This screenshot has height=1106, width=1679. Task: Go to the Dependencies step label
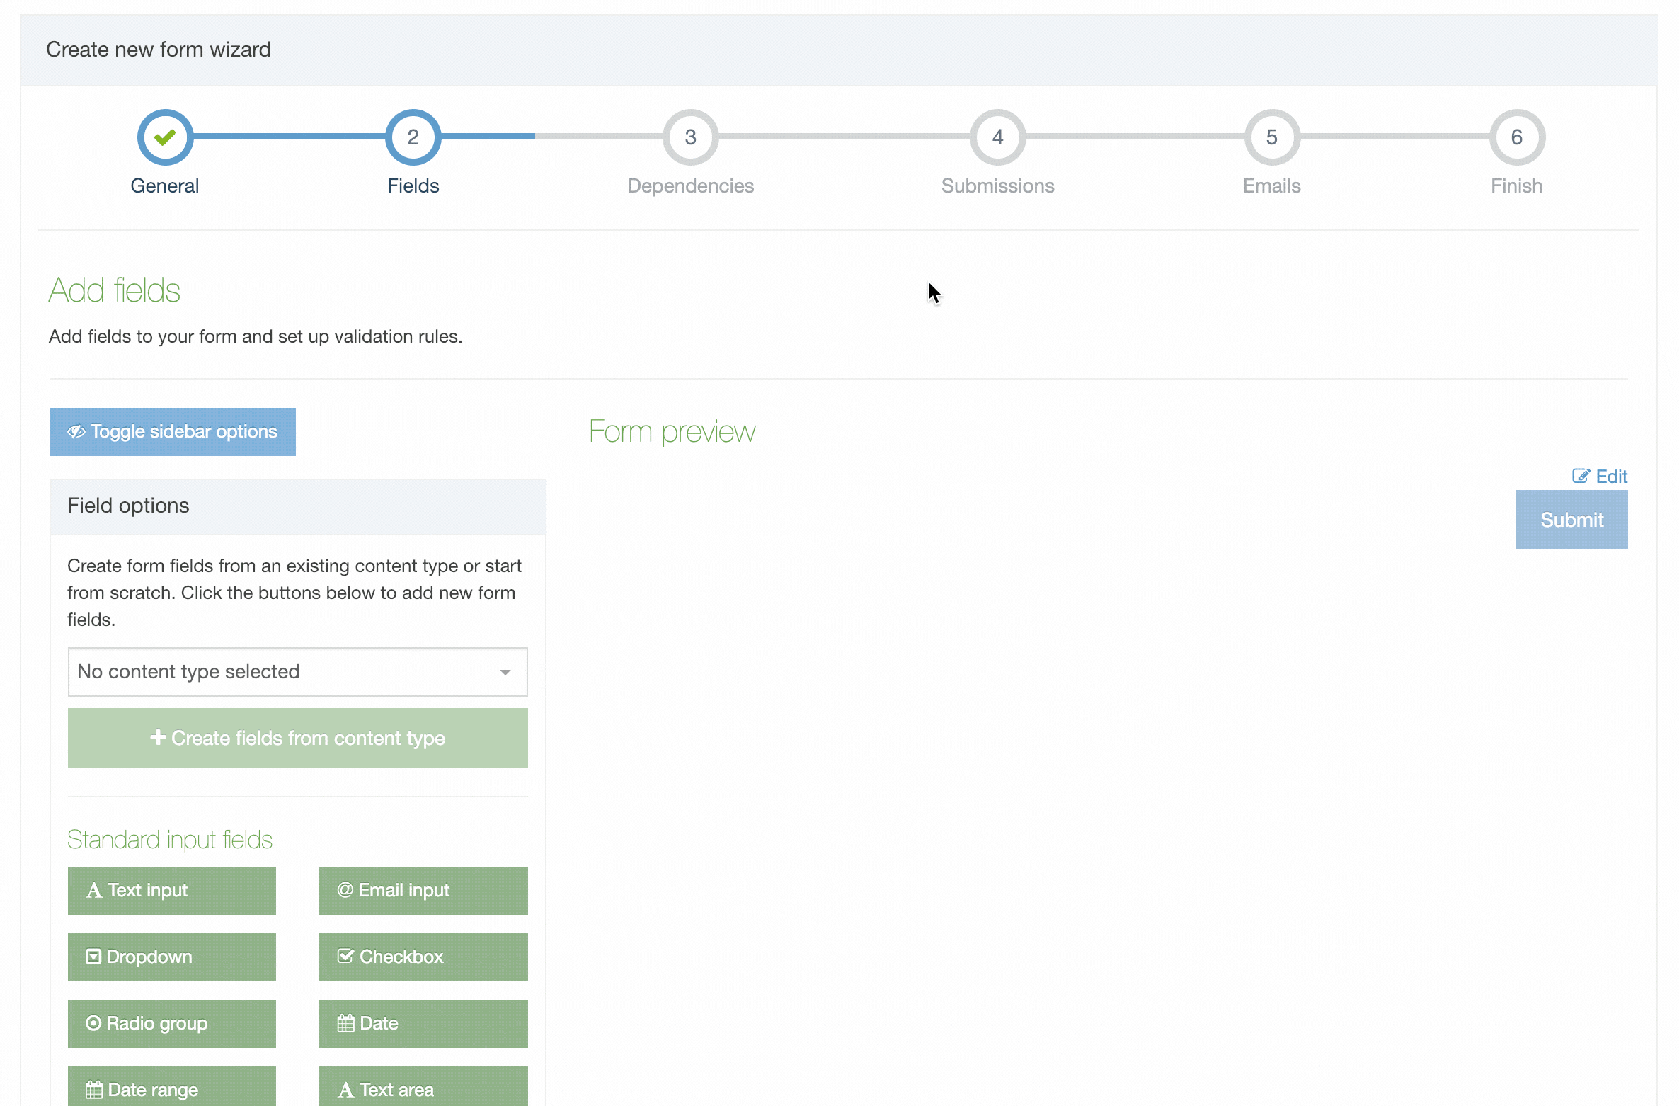click(x=690, y=186)
